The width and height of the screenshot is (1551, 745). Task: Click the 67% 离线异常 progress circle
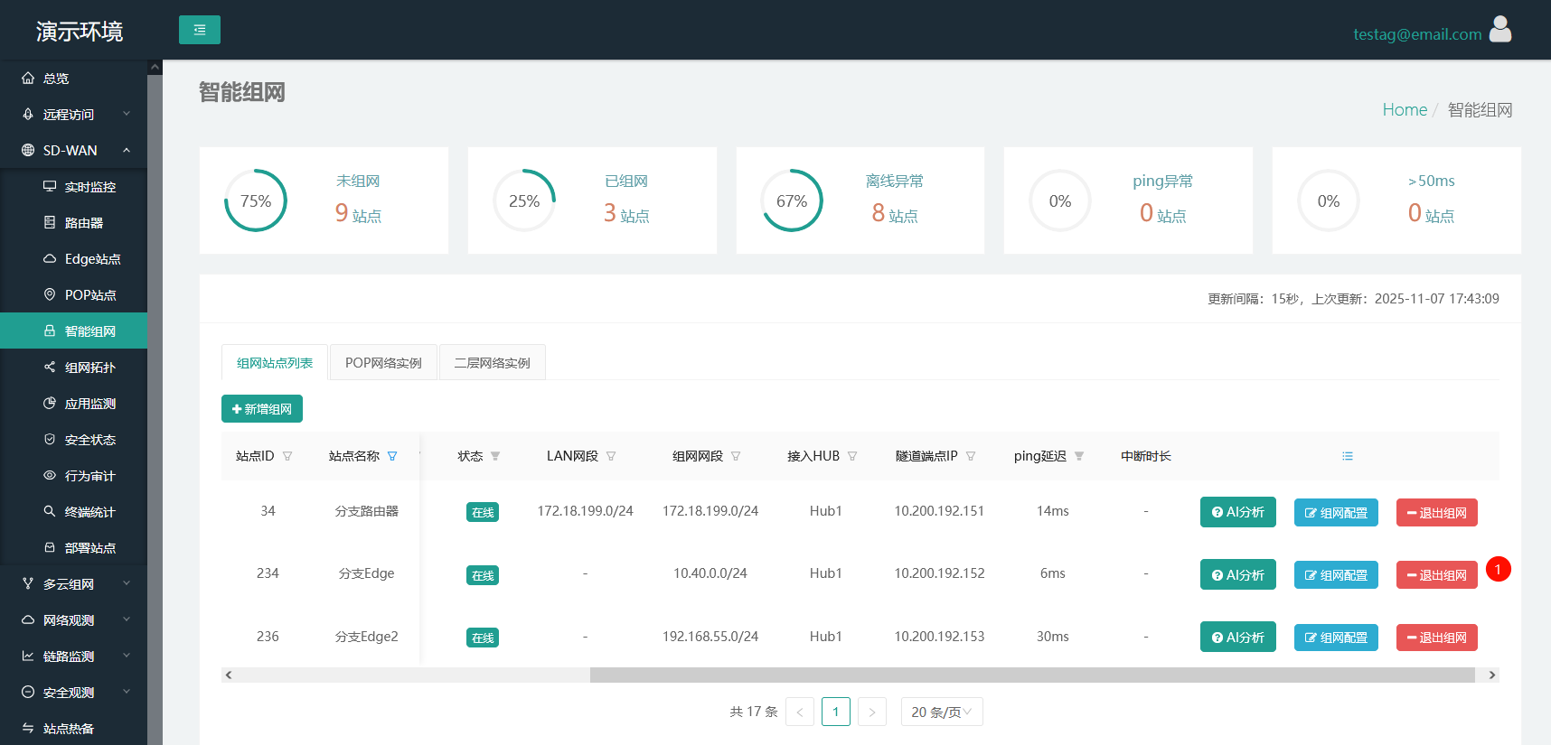click(x=792, y=200)
